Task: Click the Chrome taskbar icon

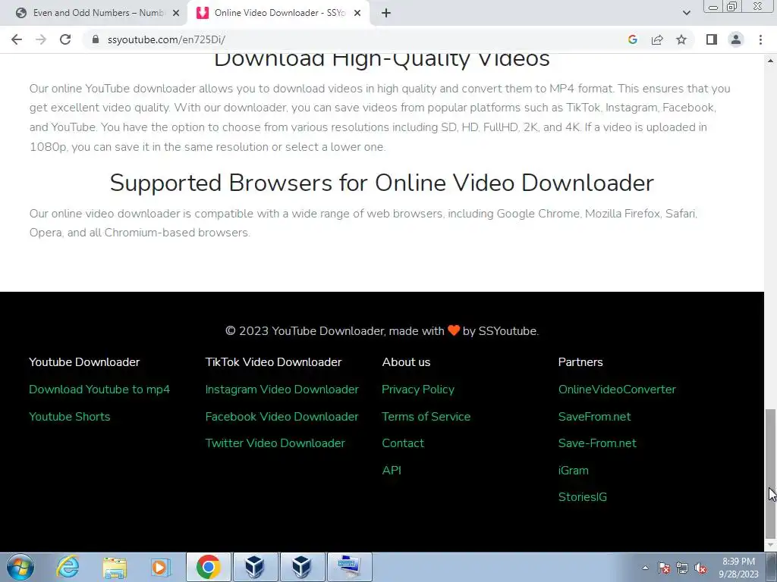Action: pyautogui.click(x=208, y=567)
